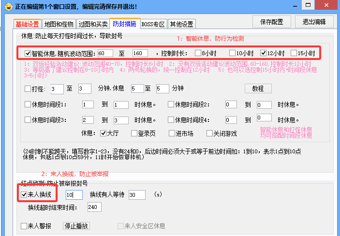Image resolution: width=340 pixels, height=236 pixels.
Task: Enable the 关闭游戏 checkbox
Action: click(209, 133)
